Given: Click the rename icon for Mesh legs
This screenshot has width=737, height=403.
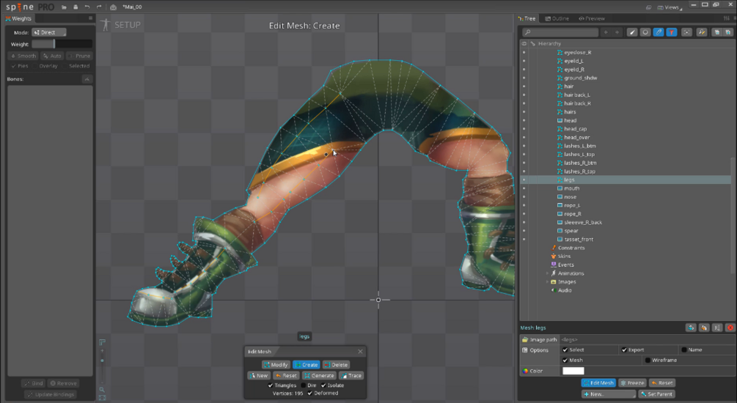Looking at the screenshot, I should (x=717, y=328).
